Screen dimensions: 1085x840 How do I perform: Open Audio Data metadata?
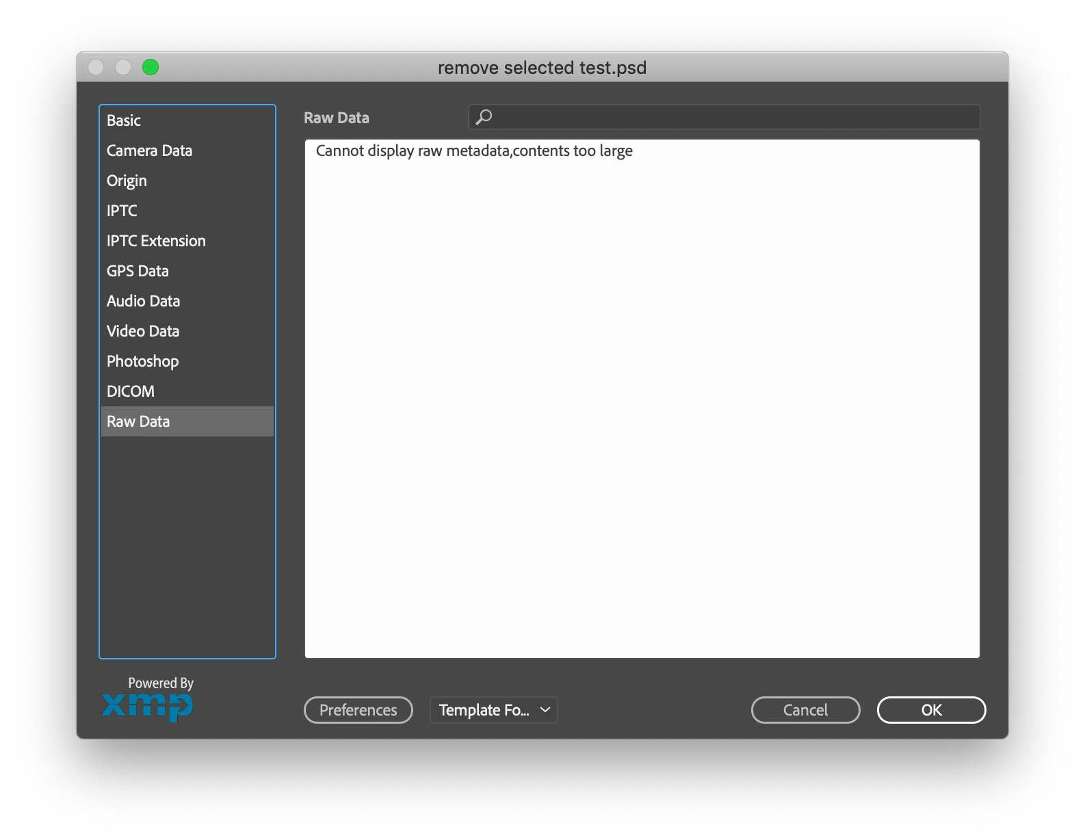point(187,301)
